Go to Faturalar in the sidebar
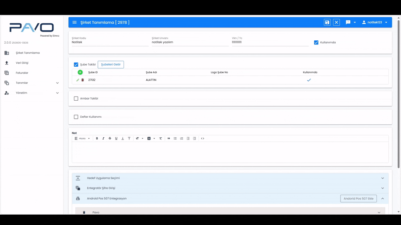 pos(22,73)
